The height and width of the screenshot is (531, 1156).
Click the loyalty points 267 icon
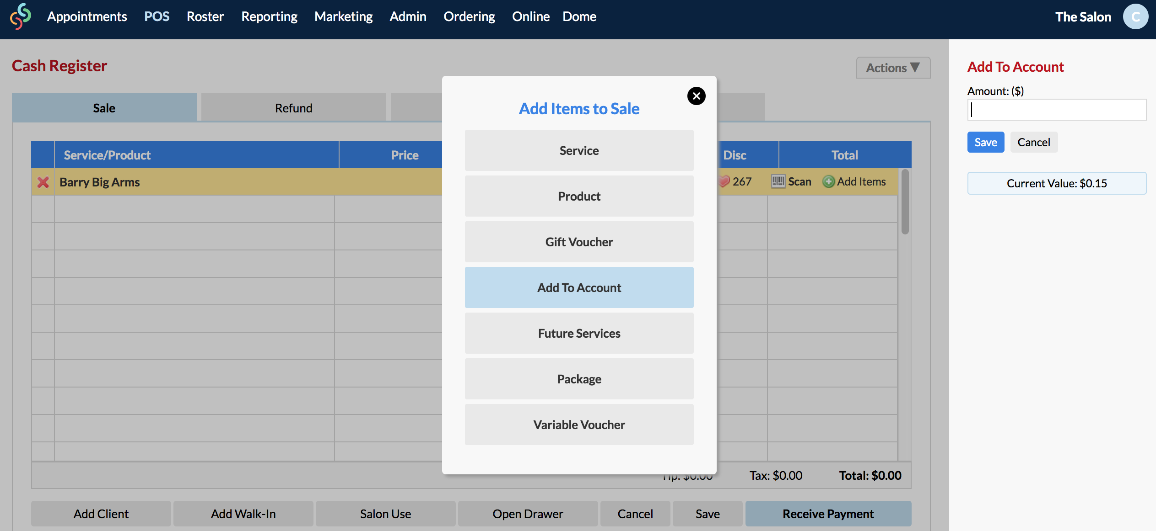click(724, 181)
